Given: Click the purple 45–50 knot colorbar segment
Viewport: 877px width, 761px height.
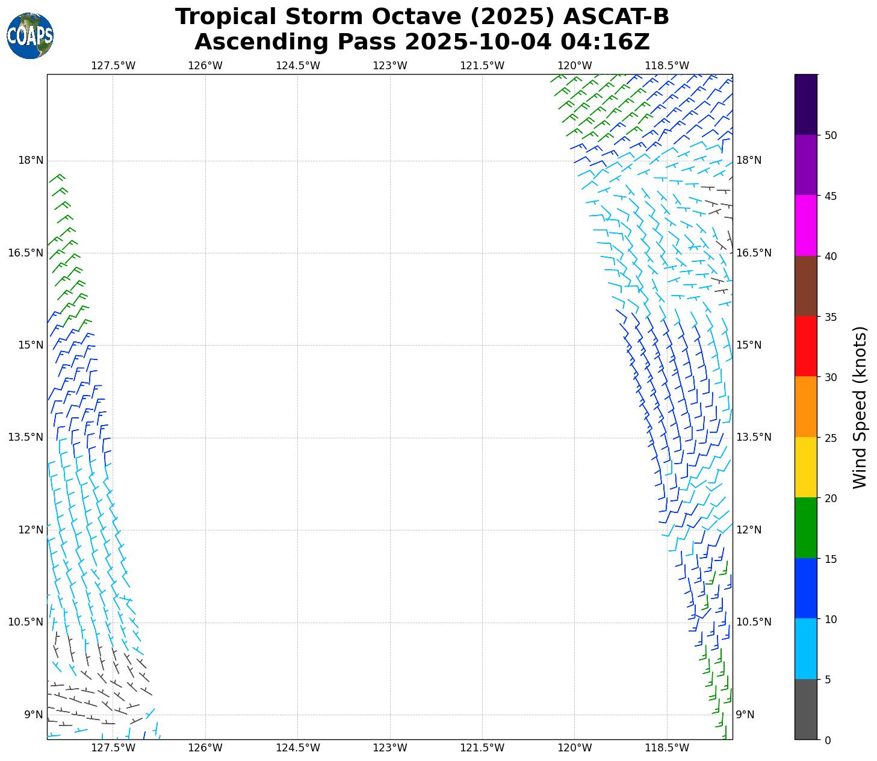Looking at the screenshot, I should [805, 165].
